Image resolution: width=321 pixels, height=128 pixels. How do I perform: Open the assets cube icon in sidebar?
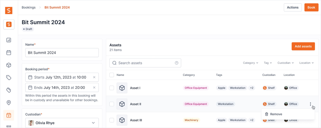(x=9, y=65)
